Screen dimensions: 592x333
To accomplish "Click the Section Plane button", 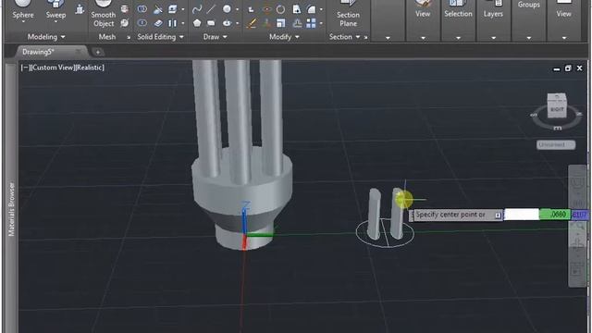I will [x=348, y=15].
